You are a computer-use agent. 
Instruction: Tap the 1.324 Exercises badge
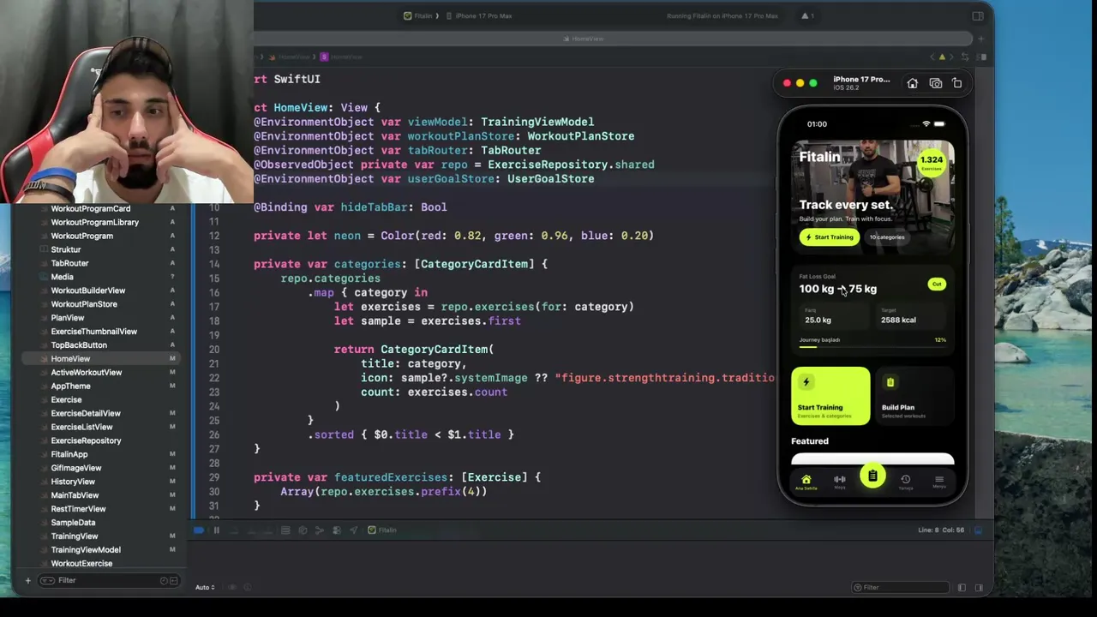[x=931, y=162]
